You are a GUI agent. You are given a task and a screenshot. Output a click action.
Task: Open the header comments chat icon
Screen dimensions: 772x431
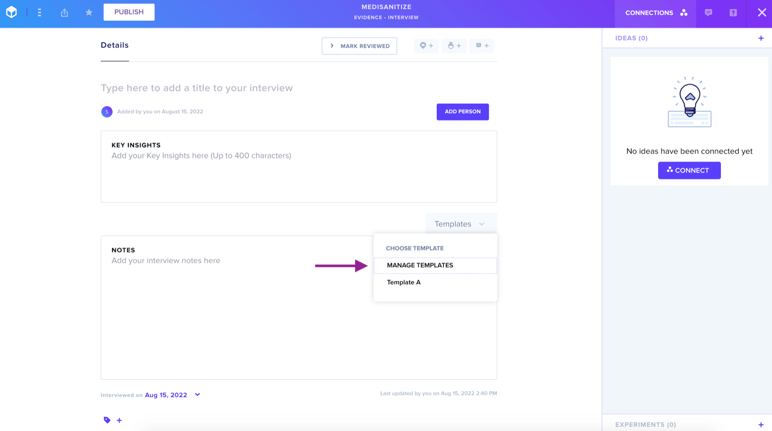tap(708, 13)
